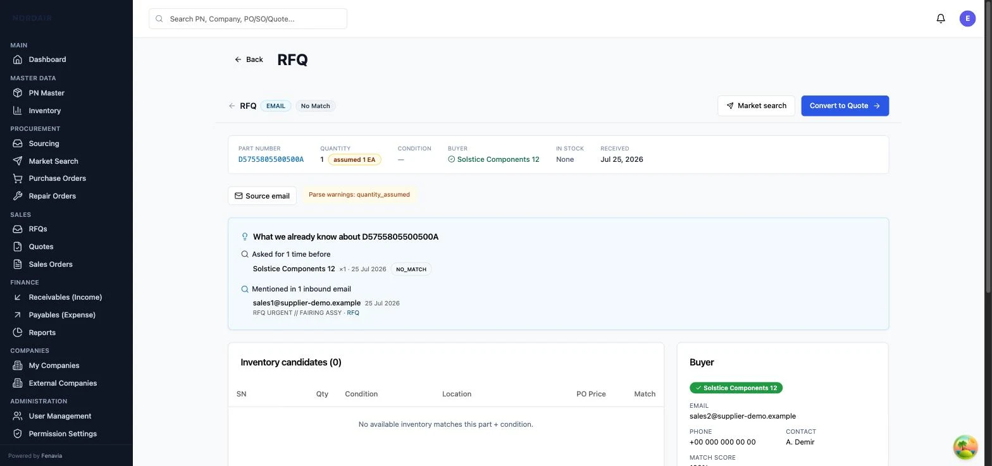Click the 'No Match' status badge
Screen dimensions: 992x466
tap(315, 106)
